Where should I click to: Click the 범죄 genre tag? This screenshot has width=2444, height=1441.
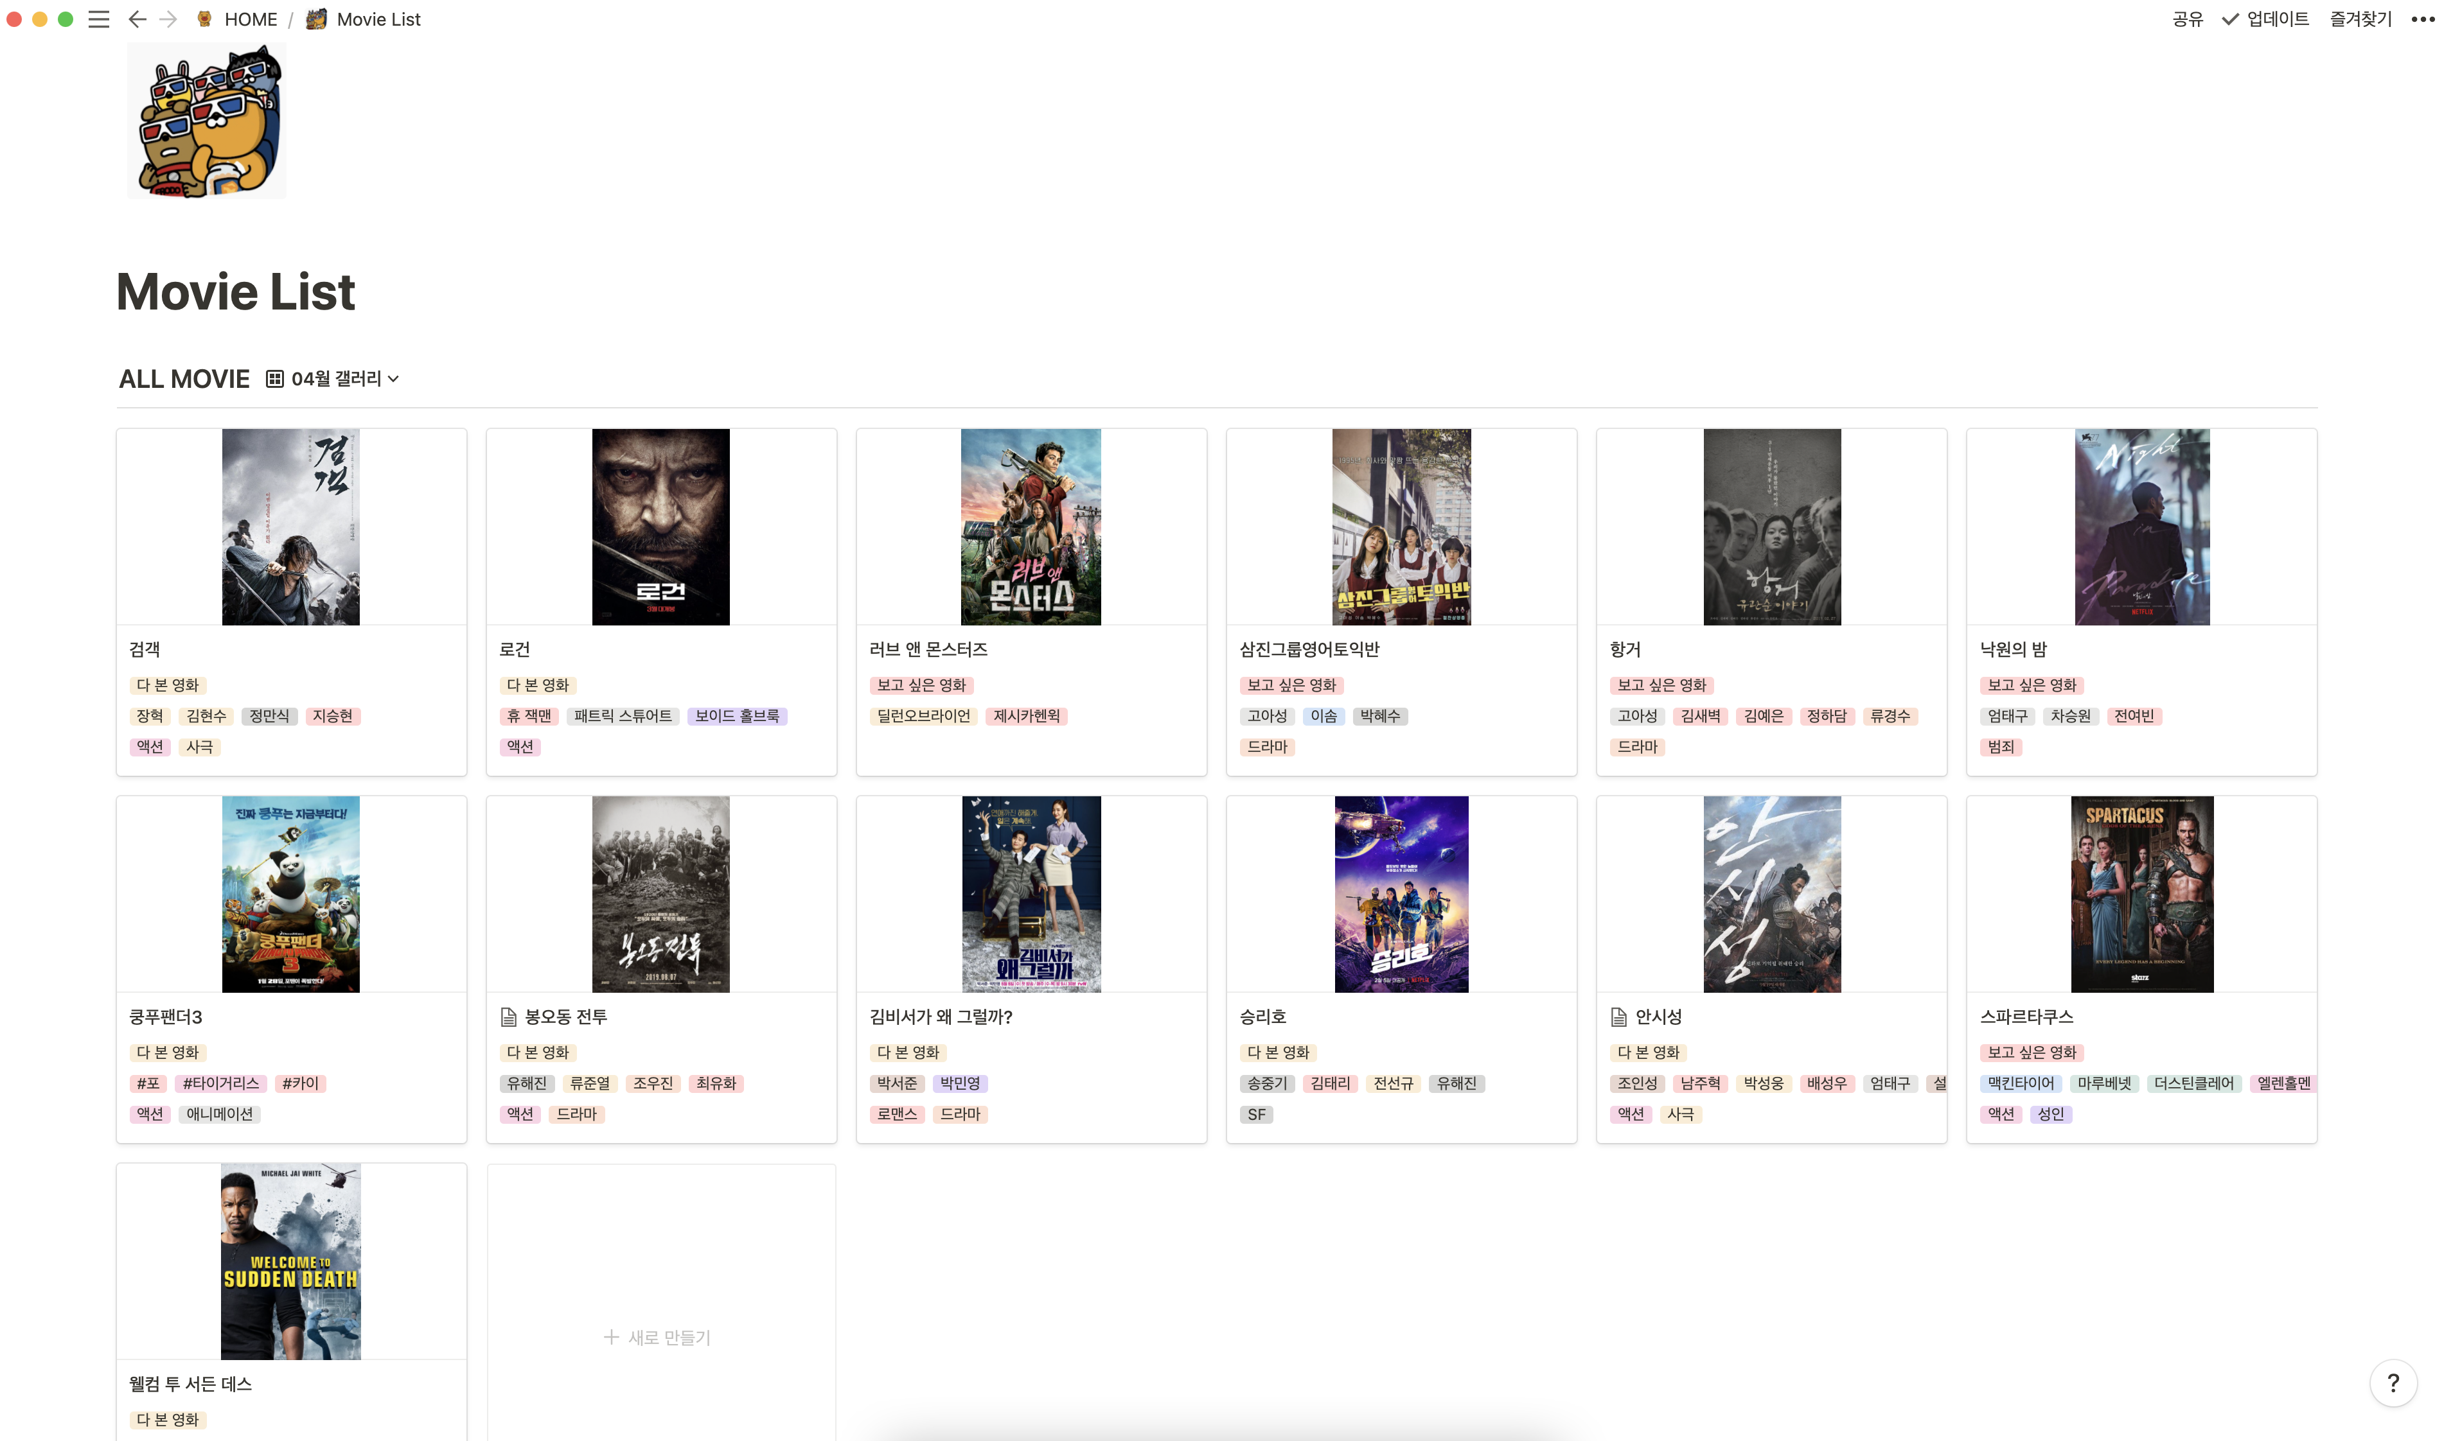pos(2001,747)
